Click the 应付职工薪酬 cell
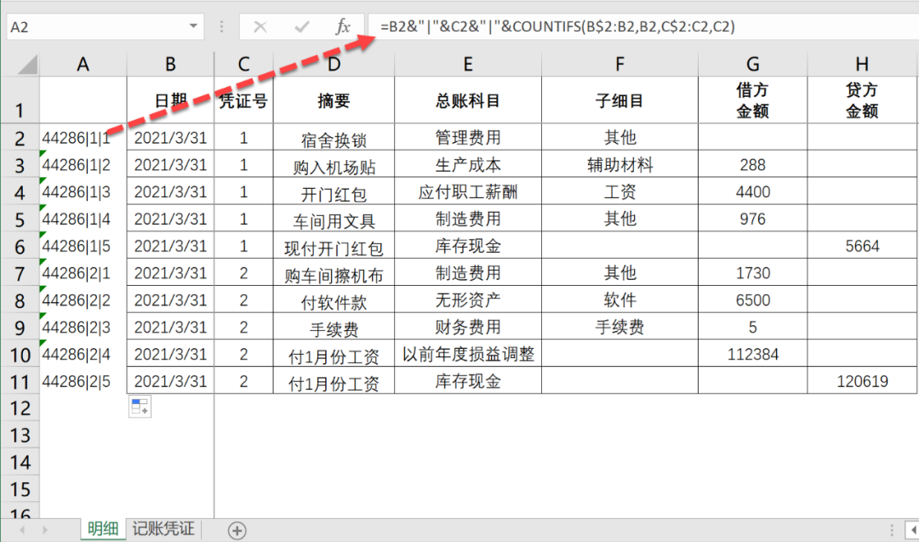This screenshot has height=542, width=919. (468, 191)
